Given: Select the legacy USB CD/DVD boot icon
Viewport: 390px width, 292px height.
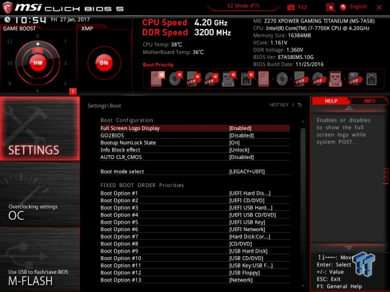Looking at the screenshot, I should click(x=318, y=79).
